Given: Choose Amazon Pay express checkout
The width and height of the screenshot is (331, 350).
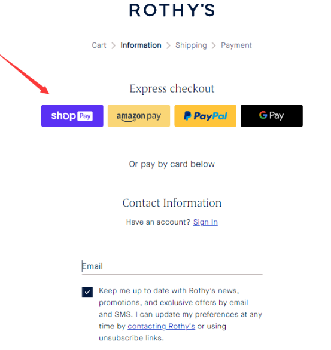Looking at the screenshot, I should (x=139, y=116).
